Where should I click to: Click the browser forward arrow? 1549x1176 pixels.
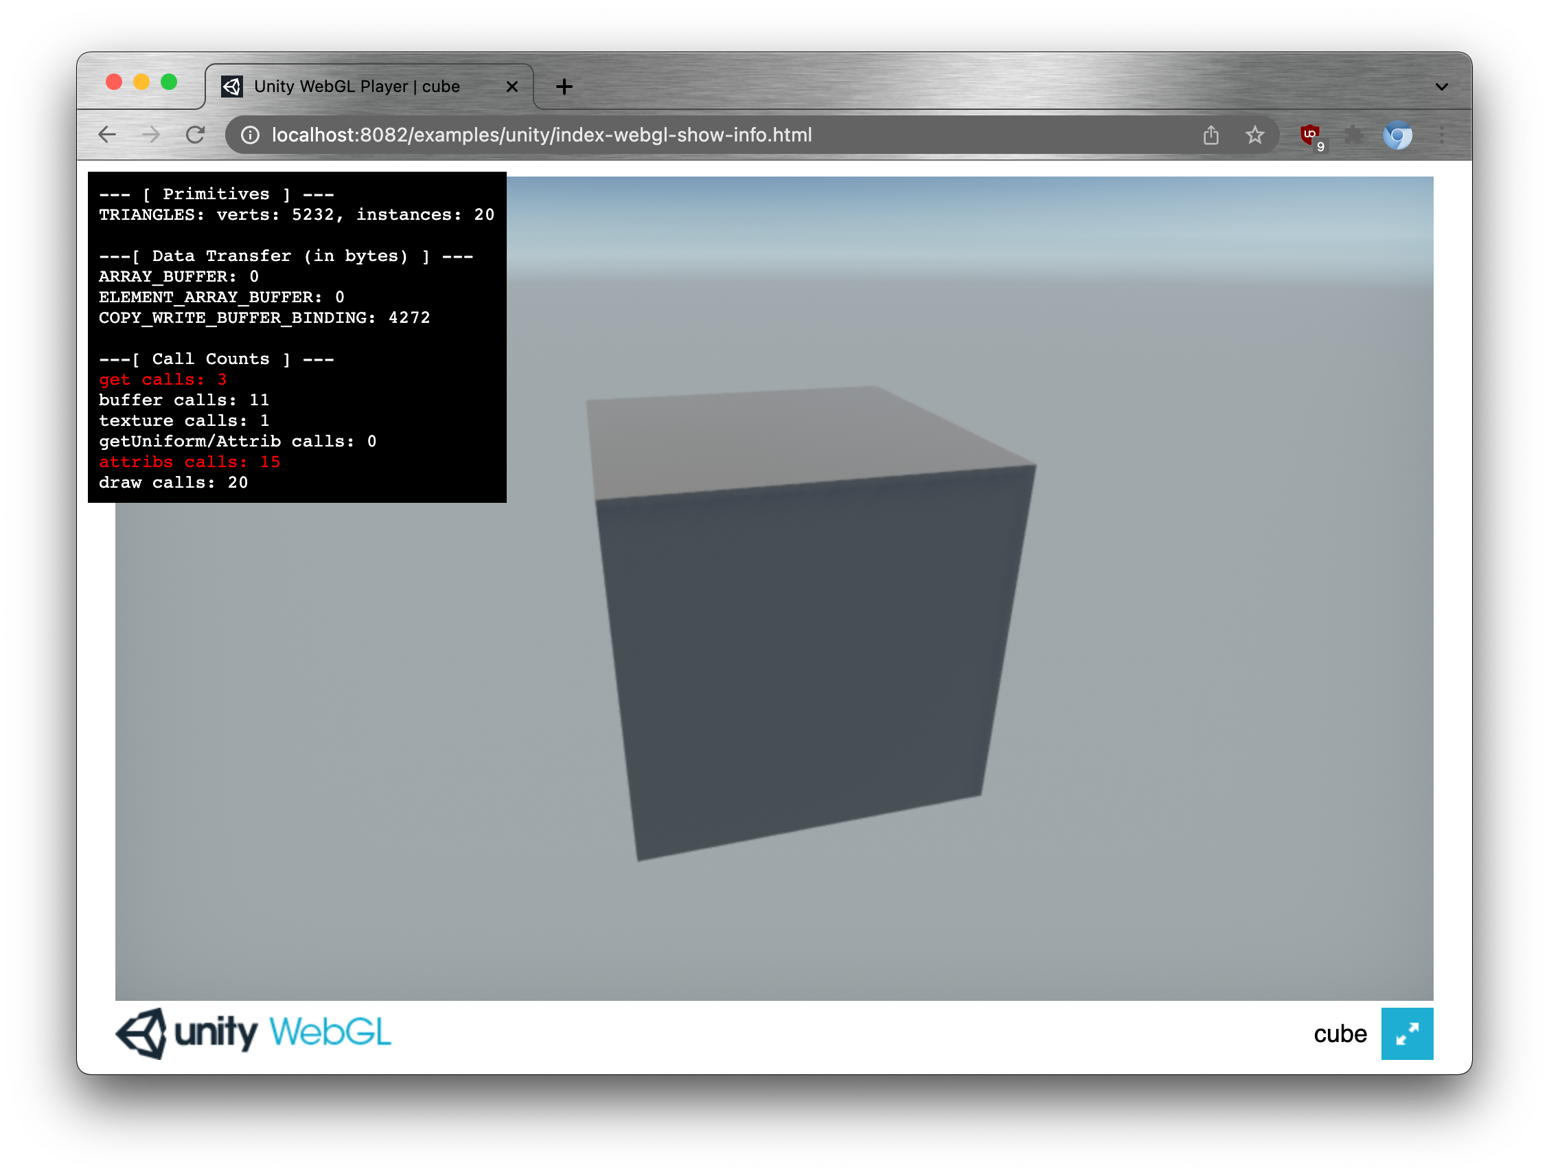pyautogui.click(x=151, y=135)
